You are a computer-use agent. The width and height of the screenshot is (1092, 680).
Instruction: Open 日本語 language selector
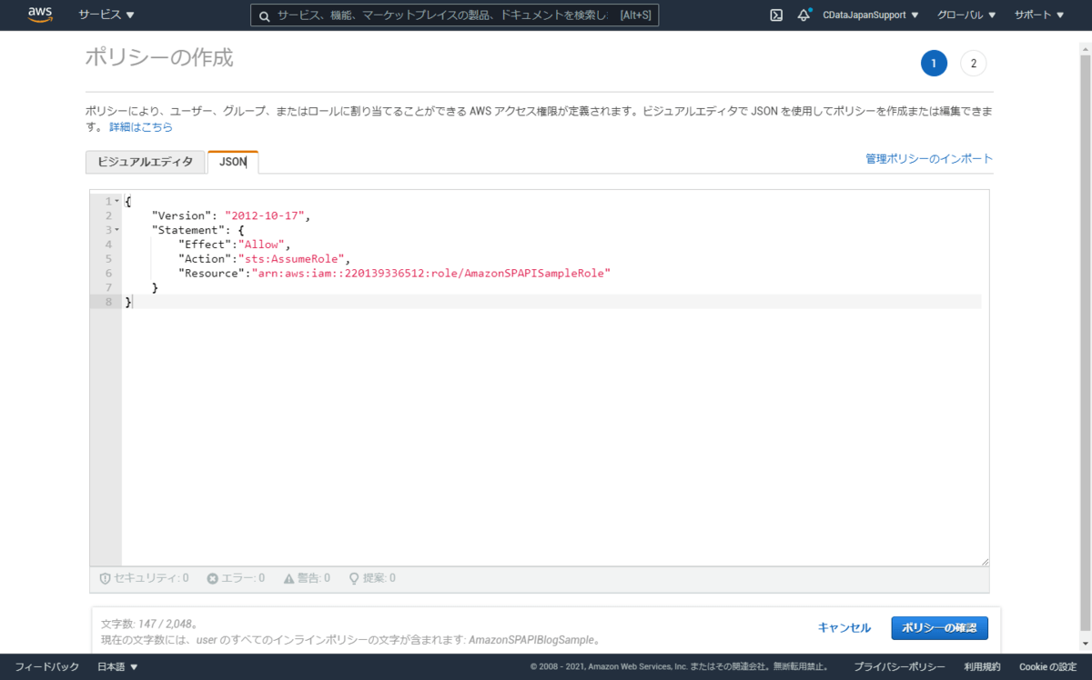pos(117,667)
